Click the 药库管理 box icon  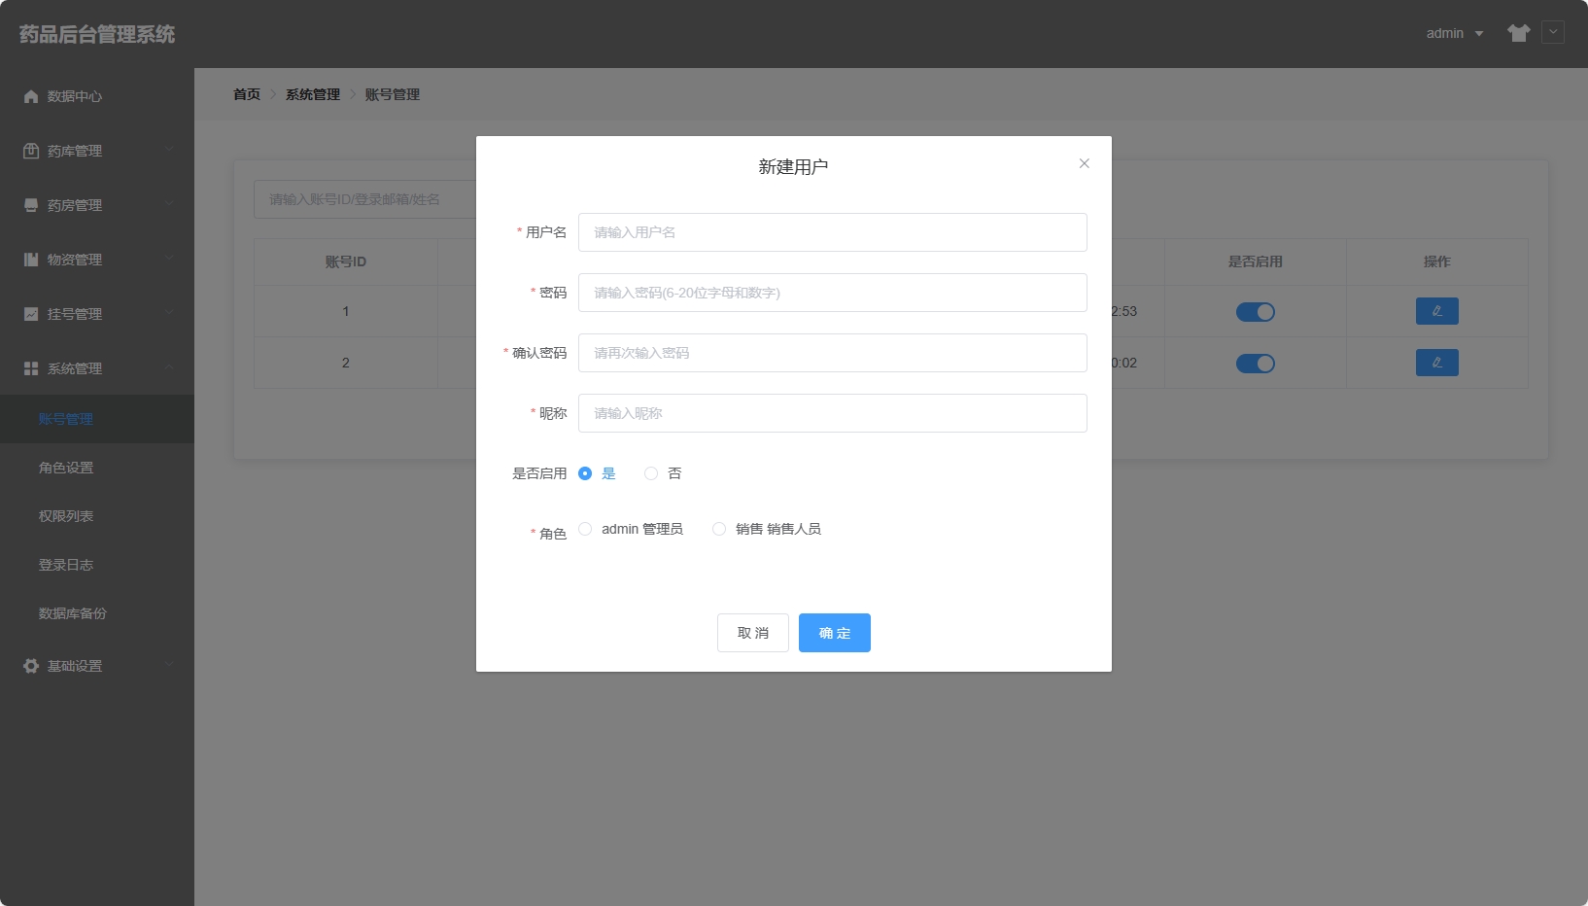tap(31, 151)
